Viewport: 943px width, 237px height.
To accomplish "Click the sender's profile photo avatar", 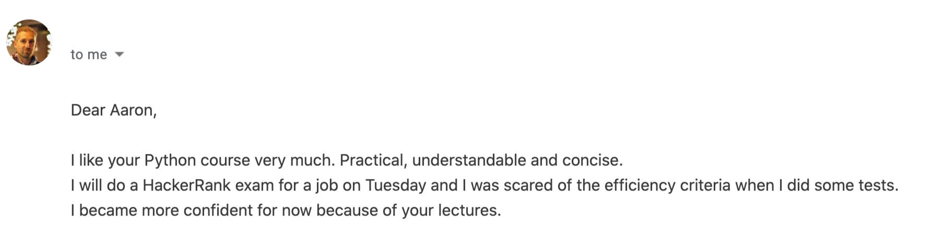I will [29, 42].
